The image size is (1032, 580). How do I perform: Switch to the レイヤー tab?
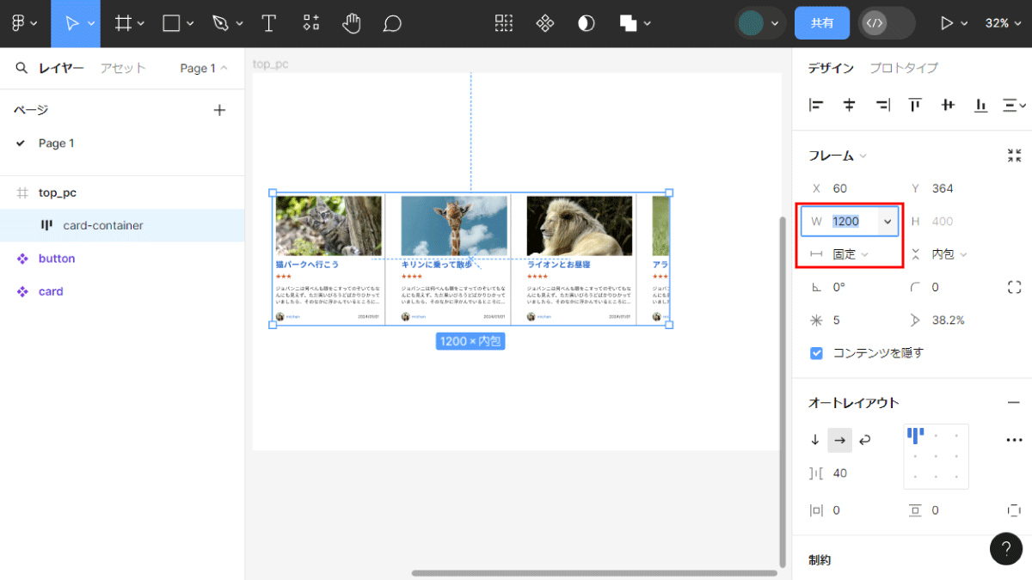pos(61,68)
